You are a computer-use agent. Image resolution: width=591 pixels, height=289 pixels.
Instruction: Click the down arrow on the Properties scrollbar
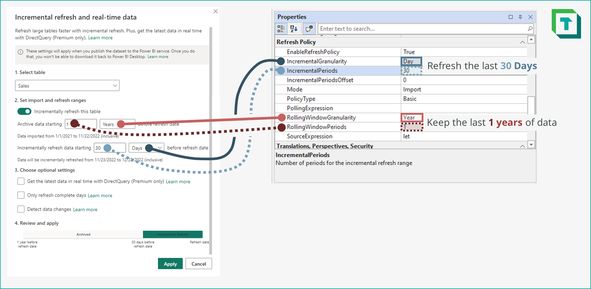[531, 144]
